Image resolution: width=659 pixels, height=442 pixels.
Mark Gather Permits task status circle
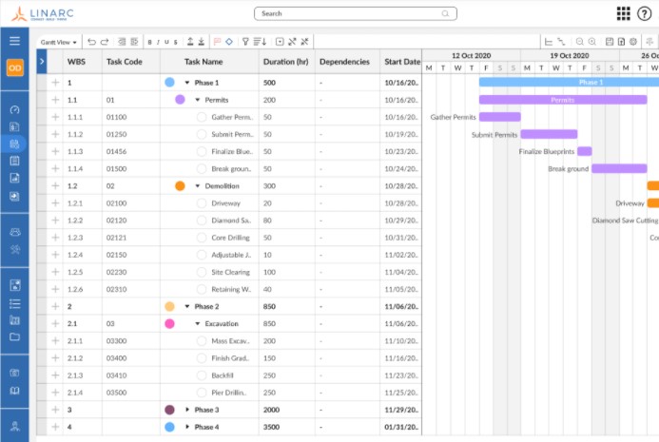coord(202,117)
